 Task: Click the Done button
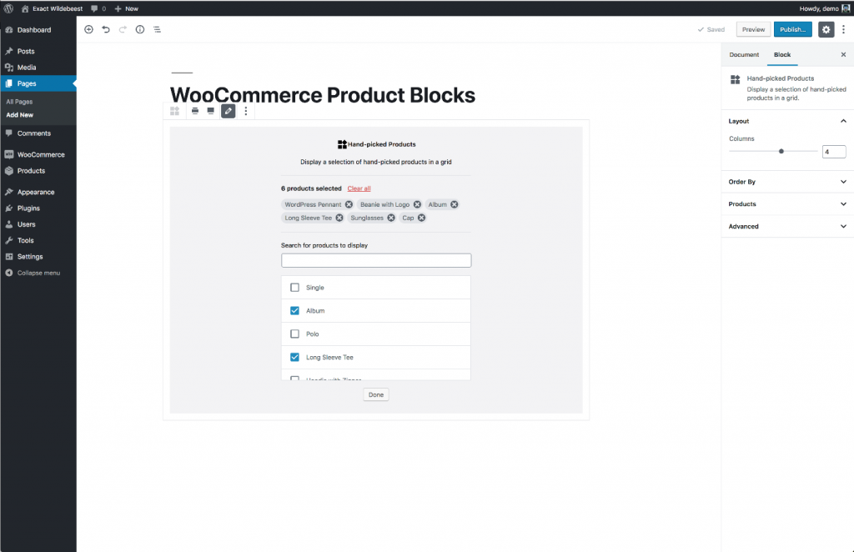coord(376,394)
